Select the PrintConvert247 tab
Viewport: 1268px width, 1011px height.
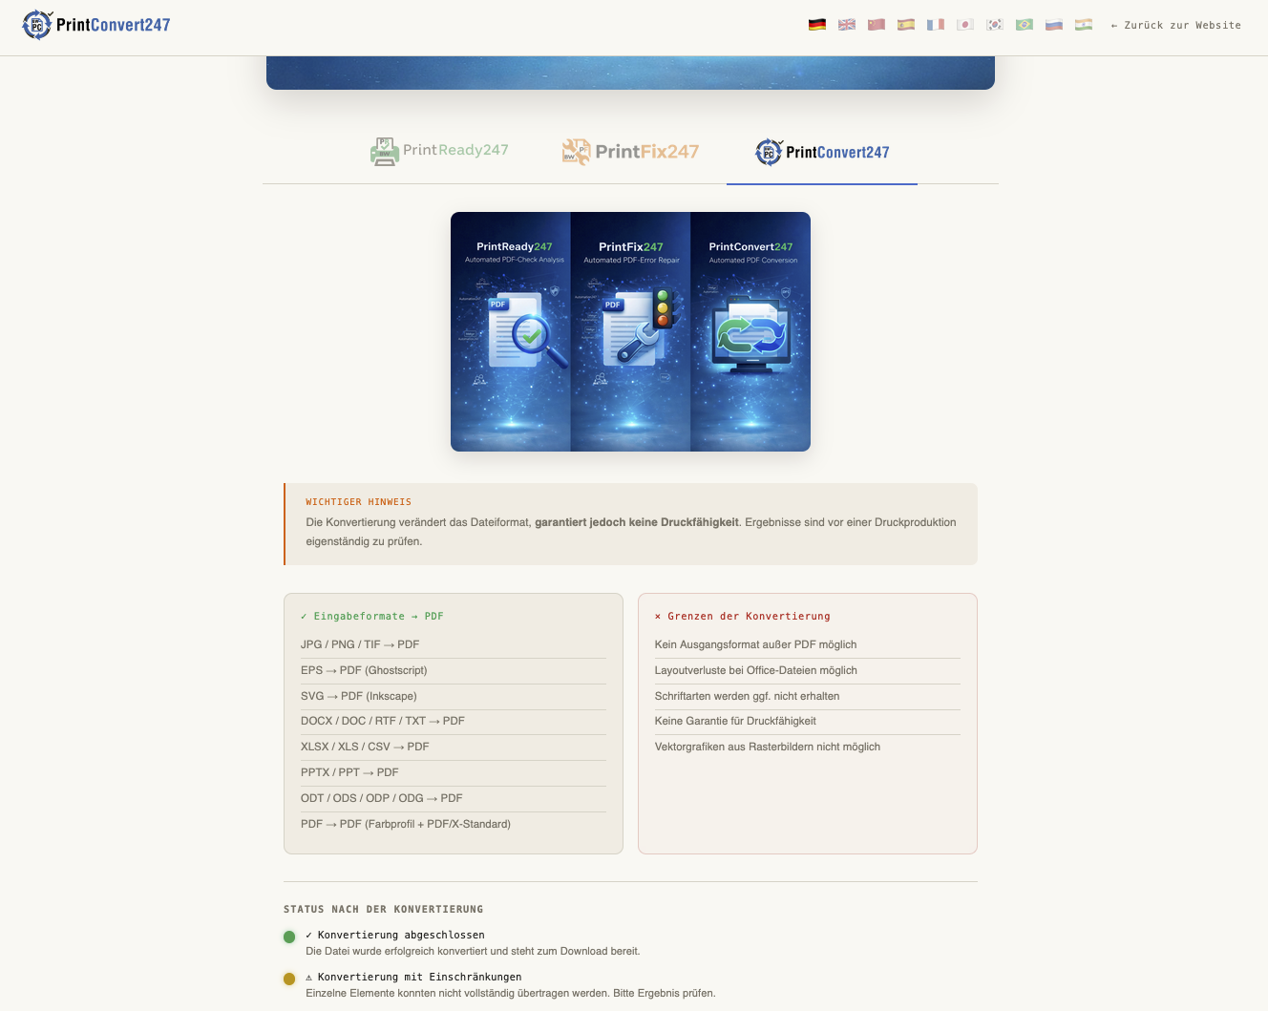point(822,152)
